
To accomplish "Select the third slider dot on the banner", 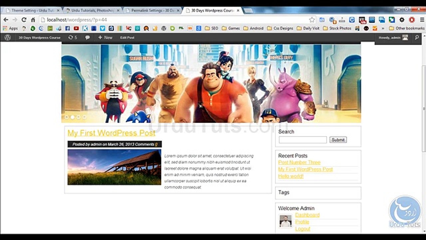I will pyautogui.click(x=79, y=117).
